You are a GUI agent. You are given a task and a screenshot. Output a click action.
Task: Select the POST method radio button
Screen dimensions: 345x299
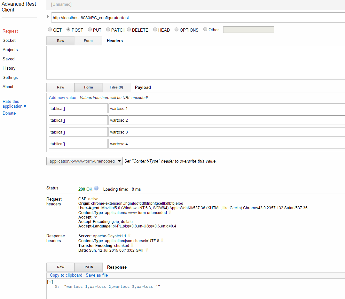(68, 29)
